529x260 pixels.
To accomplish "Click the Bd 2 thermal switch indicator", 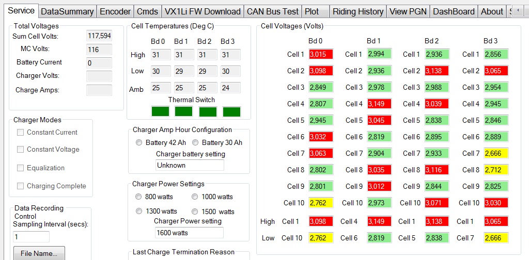I will [x=208, y=111].
